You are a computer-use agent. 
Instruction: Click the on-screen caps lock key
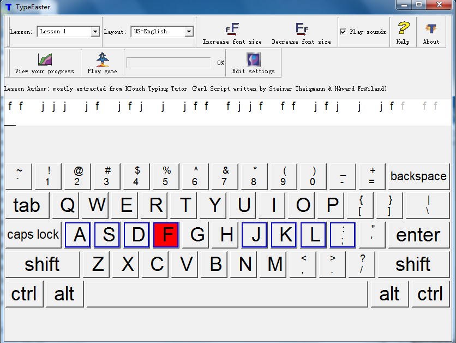pyautogui.click(x=33, y=235)
